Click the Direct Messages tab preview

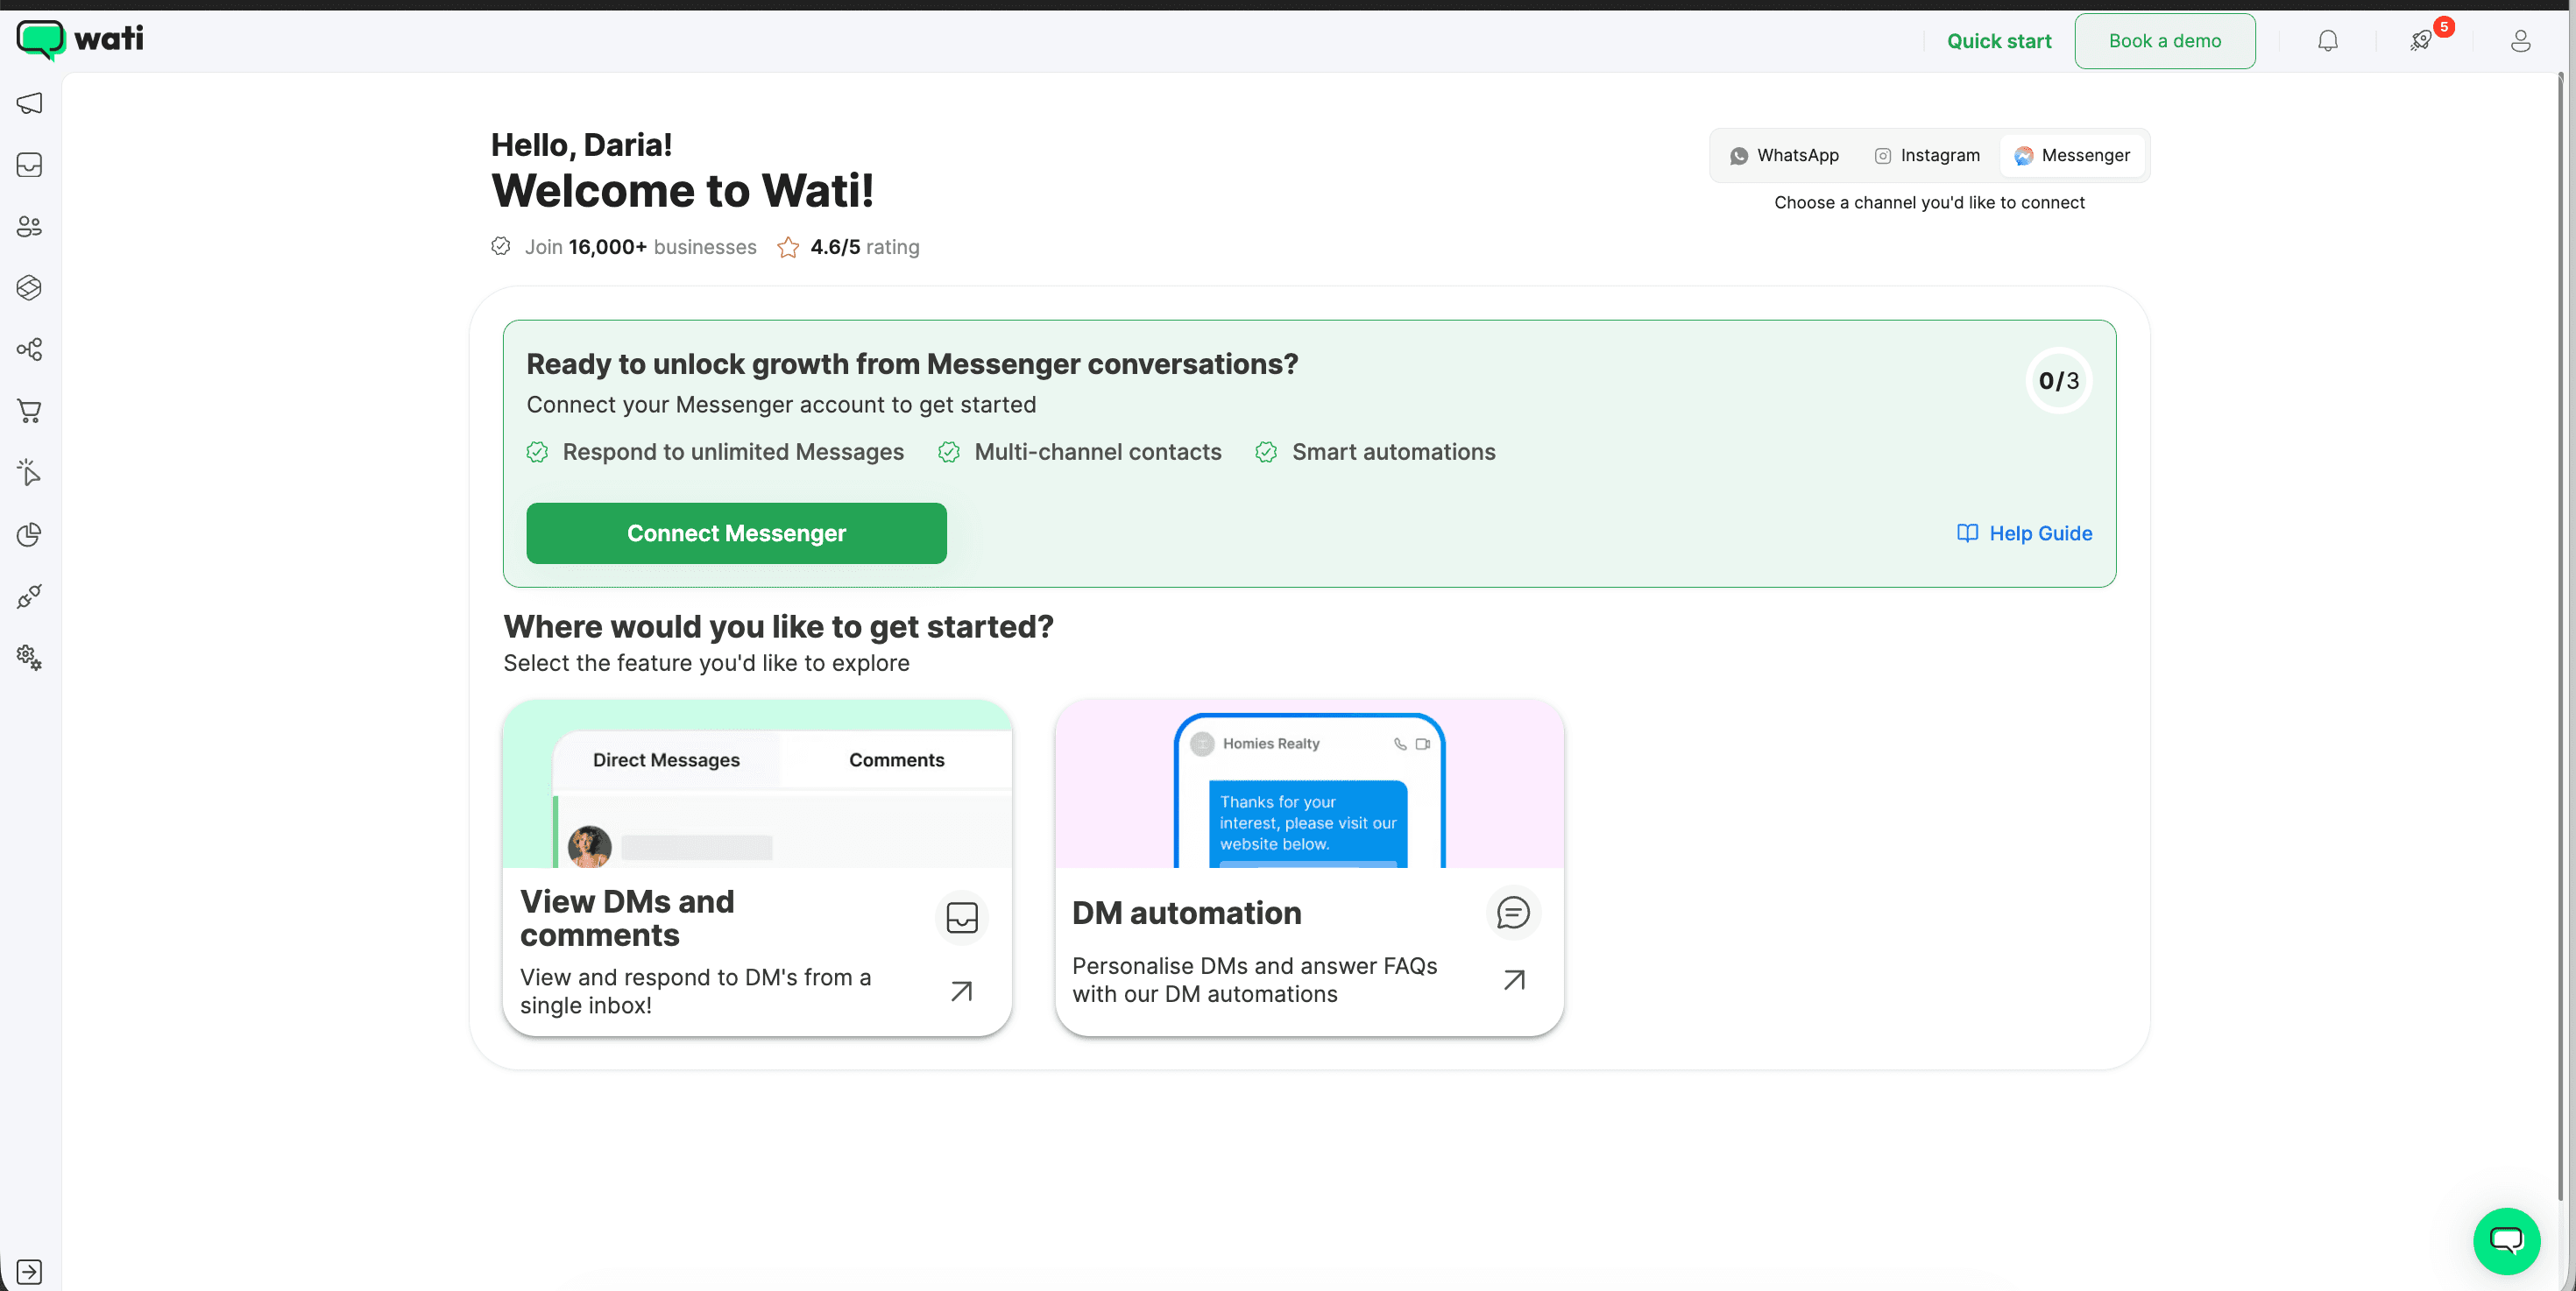(666, 759)
